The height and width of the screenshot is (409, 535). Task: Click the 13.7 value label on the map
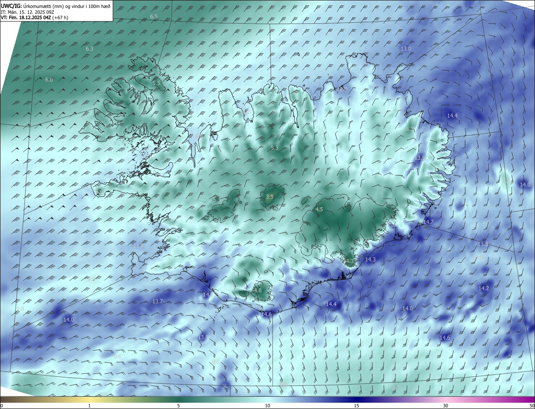pos(158,302)
